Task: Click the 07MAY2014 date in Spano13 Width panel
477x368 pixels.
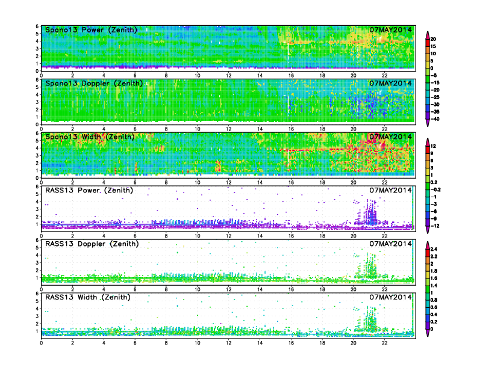Action: pyautogui.click(x=390, y=136)
